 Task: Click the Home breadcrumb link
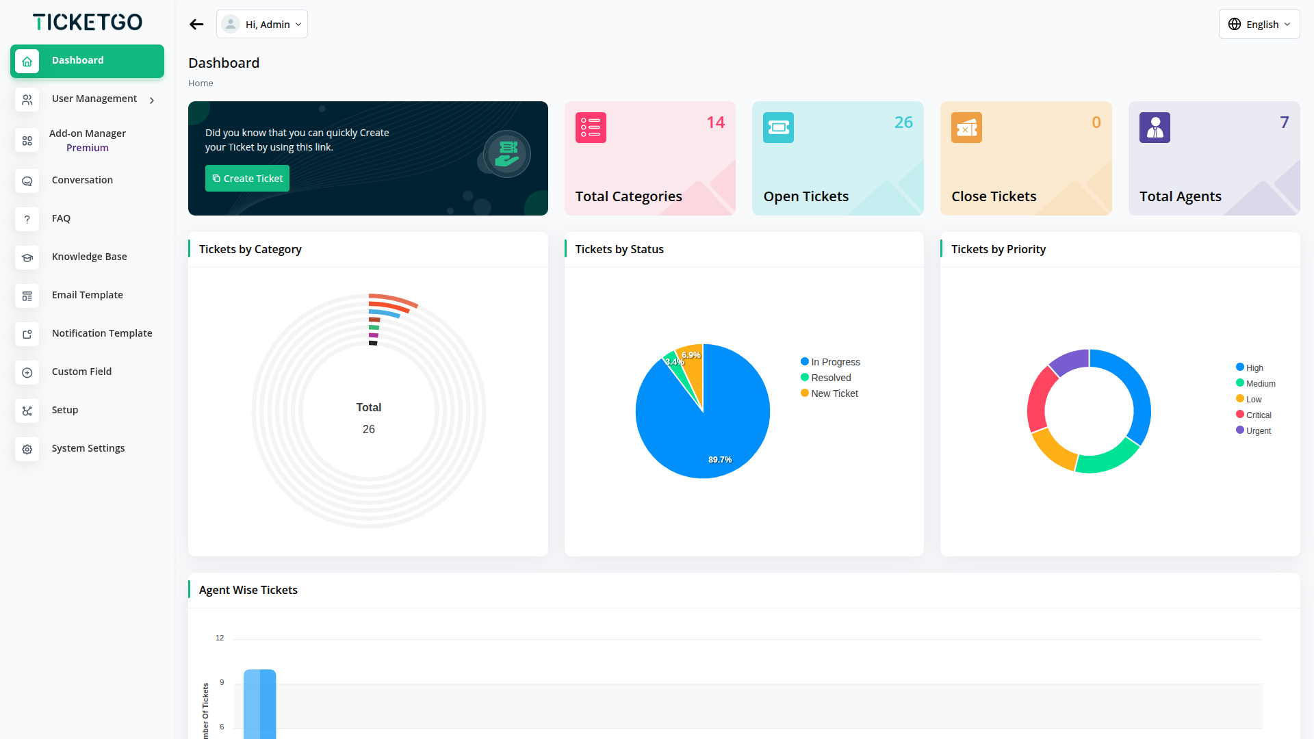coord(201,83)
